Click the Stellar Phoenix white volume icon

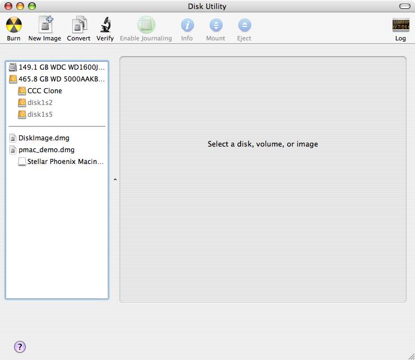coord(22,161)
